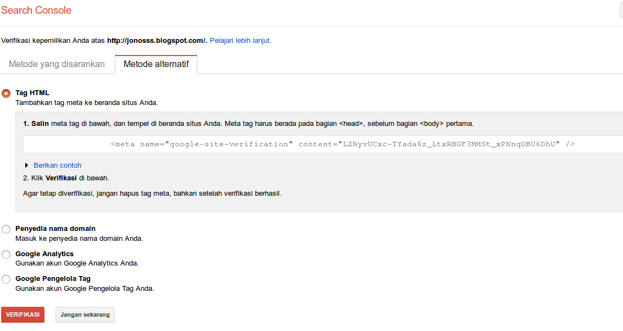Expand the 'Berikan contoh' disclosure triangle
Viewport: 623px width, 331px height.
point(26,165)
